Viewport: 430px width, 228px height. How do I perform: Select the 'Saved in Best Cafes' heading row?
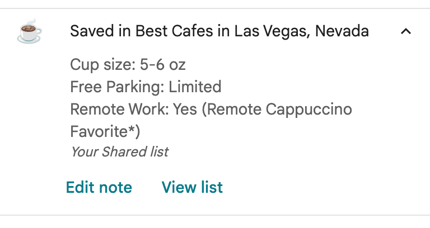(215, 31)
